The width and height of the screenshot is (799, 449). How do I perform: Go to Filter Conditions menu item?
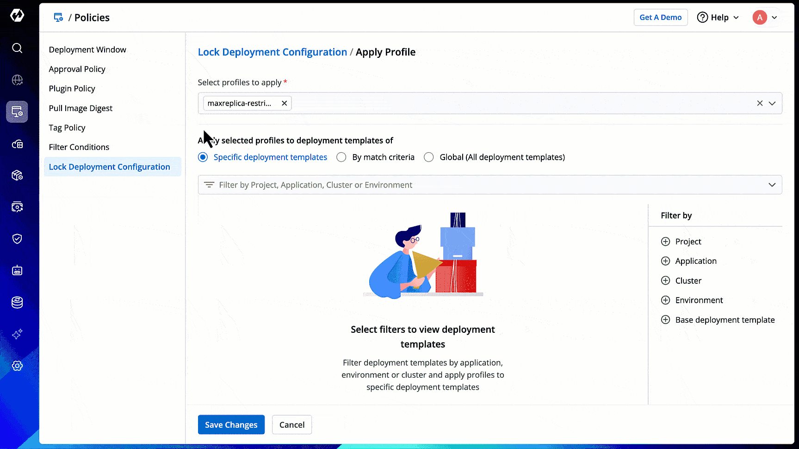[79, 147]
